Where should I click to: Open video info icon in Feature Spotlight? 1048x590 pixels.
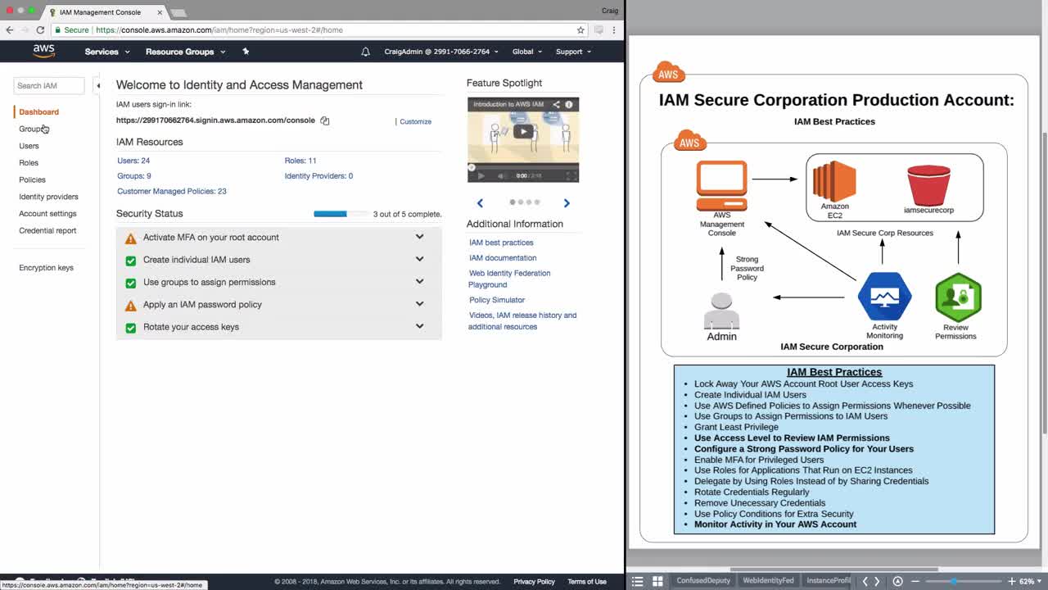pyautogui.click(x=569, y=105)
